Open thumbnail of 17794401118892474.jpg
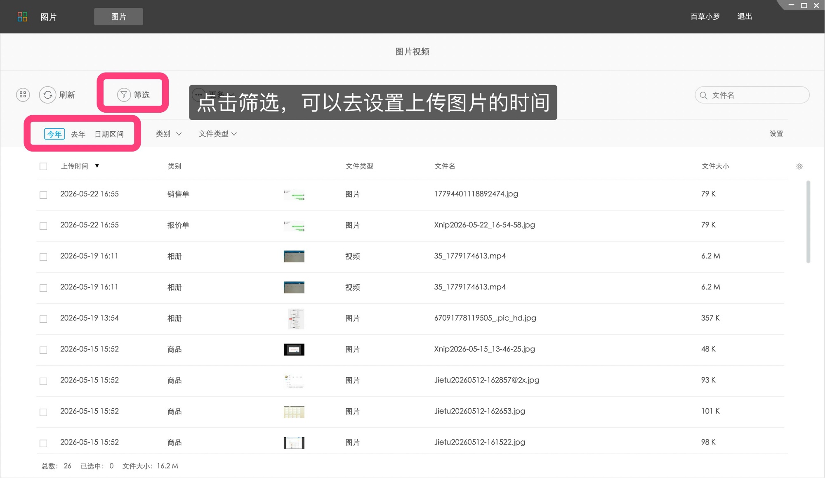 coord(294,195)
